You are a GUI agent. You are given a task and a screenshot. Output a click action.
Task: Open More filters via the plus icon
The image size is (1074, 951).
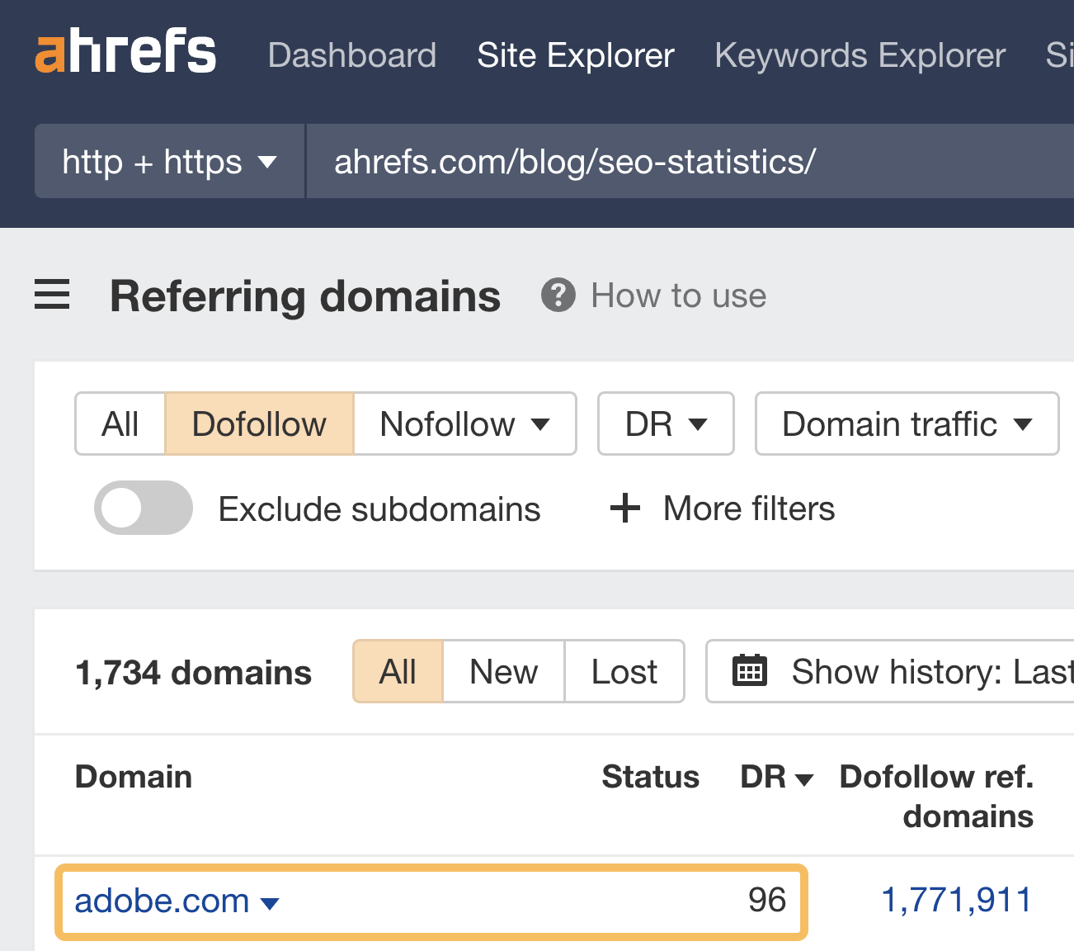(x=624, y=509)
